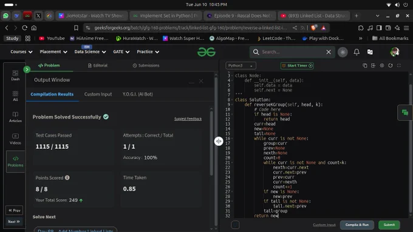The width and height of the screenshot is (413, 232).
Task: Open the Articles sidebar item
Action: (15, 117)
